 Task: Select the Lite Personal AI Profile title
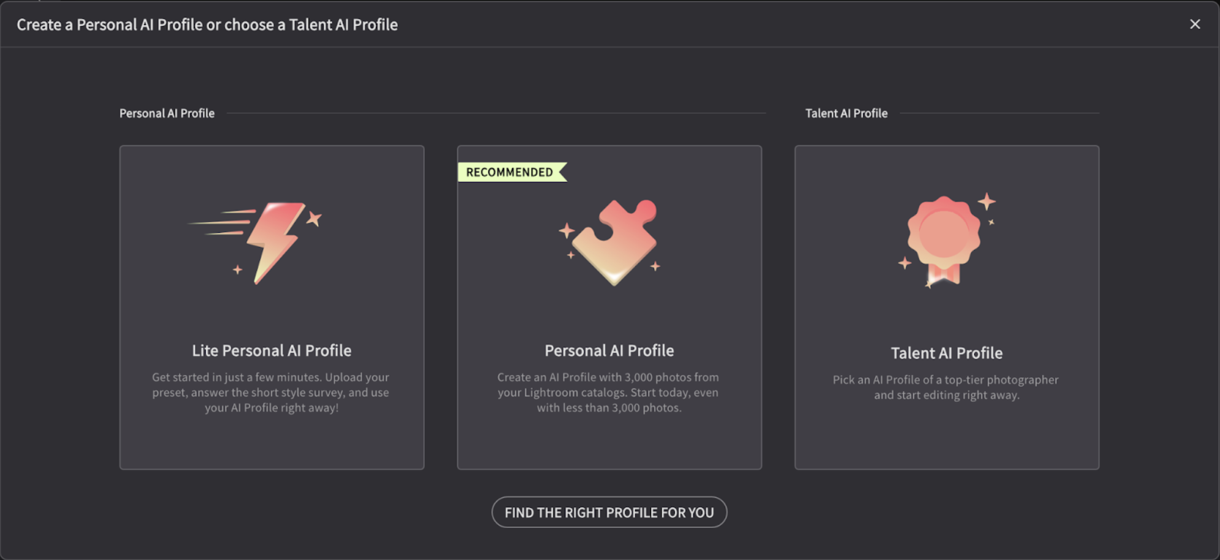pos(272,350)
